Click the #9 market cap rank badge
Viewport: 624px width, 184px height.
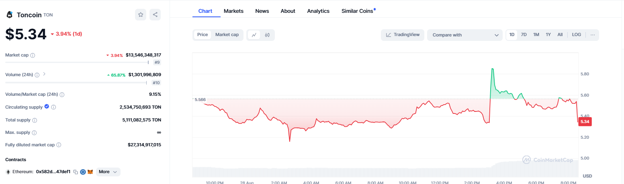157,63
